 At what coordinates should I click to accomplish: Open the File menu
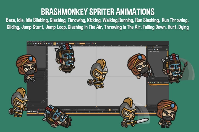(x=28, y=42)
